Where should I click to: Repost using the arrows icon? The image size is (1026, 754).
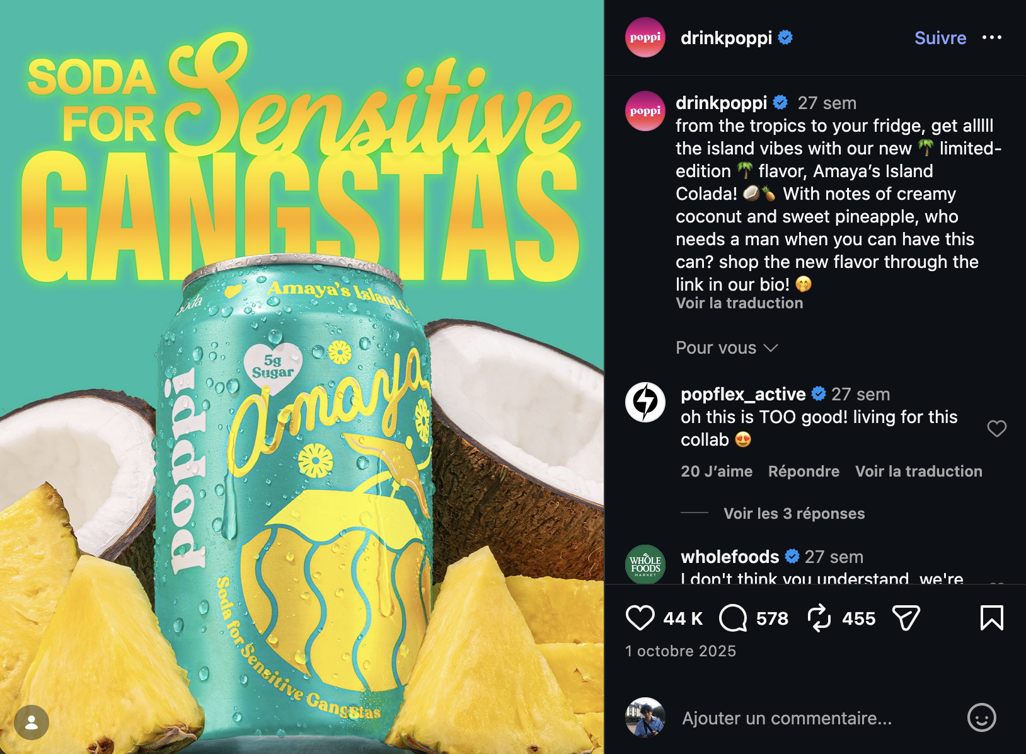(x=819, y=618)
